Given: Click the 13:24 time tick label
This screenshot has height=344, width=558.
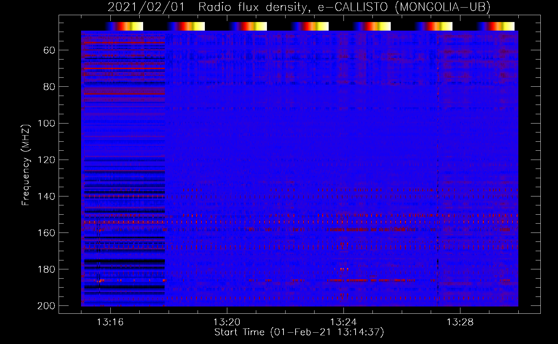Looking at the screenshot, I should [x=343, y=322].
